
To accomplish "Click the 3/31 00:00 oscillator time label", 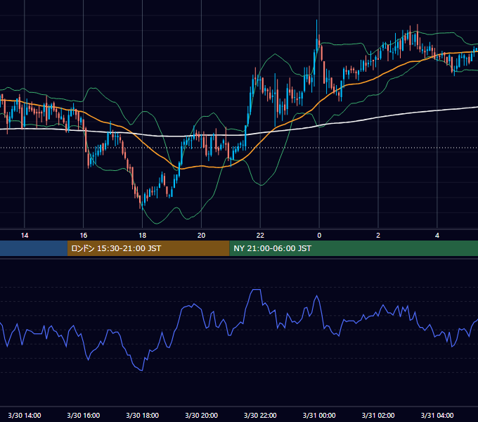I will pos(319,415).
